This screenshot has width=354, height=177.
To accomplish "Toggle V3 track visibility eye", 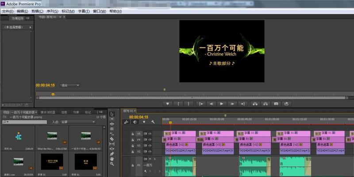I will point(150,146).
